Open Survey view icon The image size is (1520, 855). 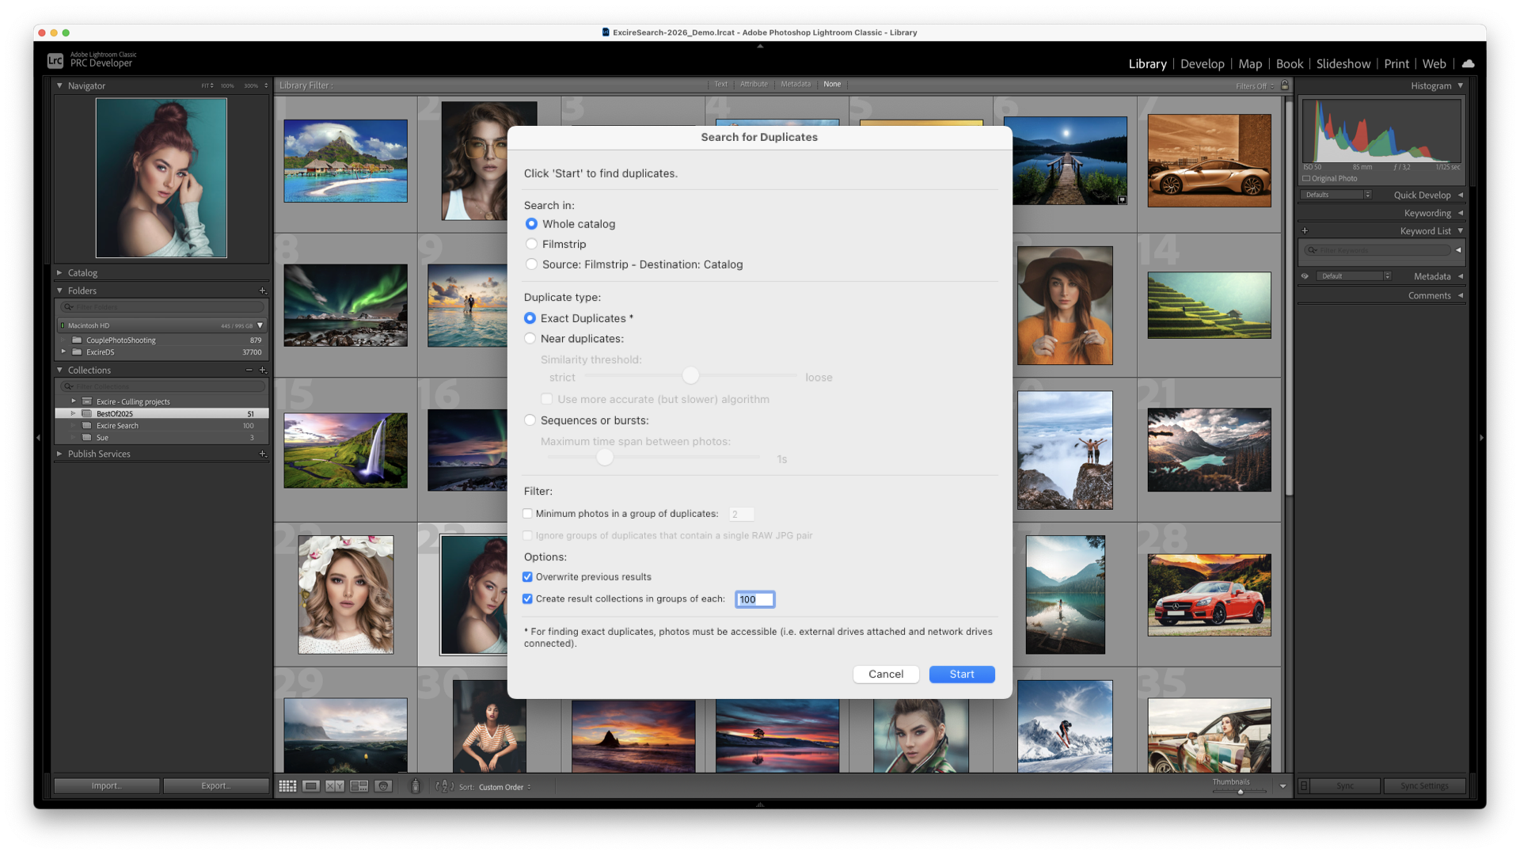pyautogui.click(x=359, y=786)
